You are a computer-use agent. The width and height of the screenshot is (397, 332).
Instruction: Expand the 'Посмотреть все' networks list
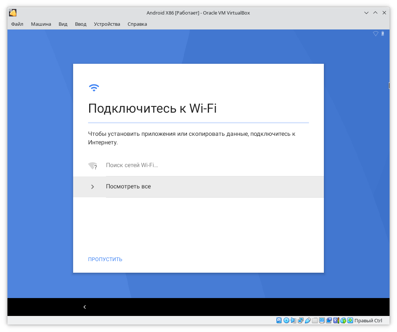128,187
